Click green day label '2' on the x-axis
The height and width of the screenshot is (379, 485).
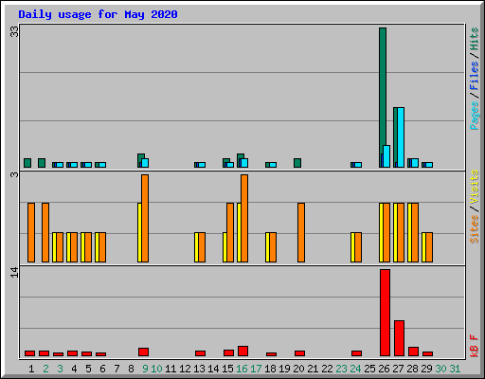pyautogui.click(x=45, y=369)
